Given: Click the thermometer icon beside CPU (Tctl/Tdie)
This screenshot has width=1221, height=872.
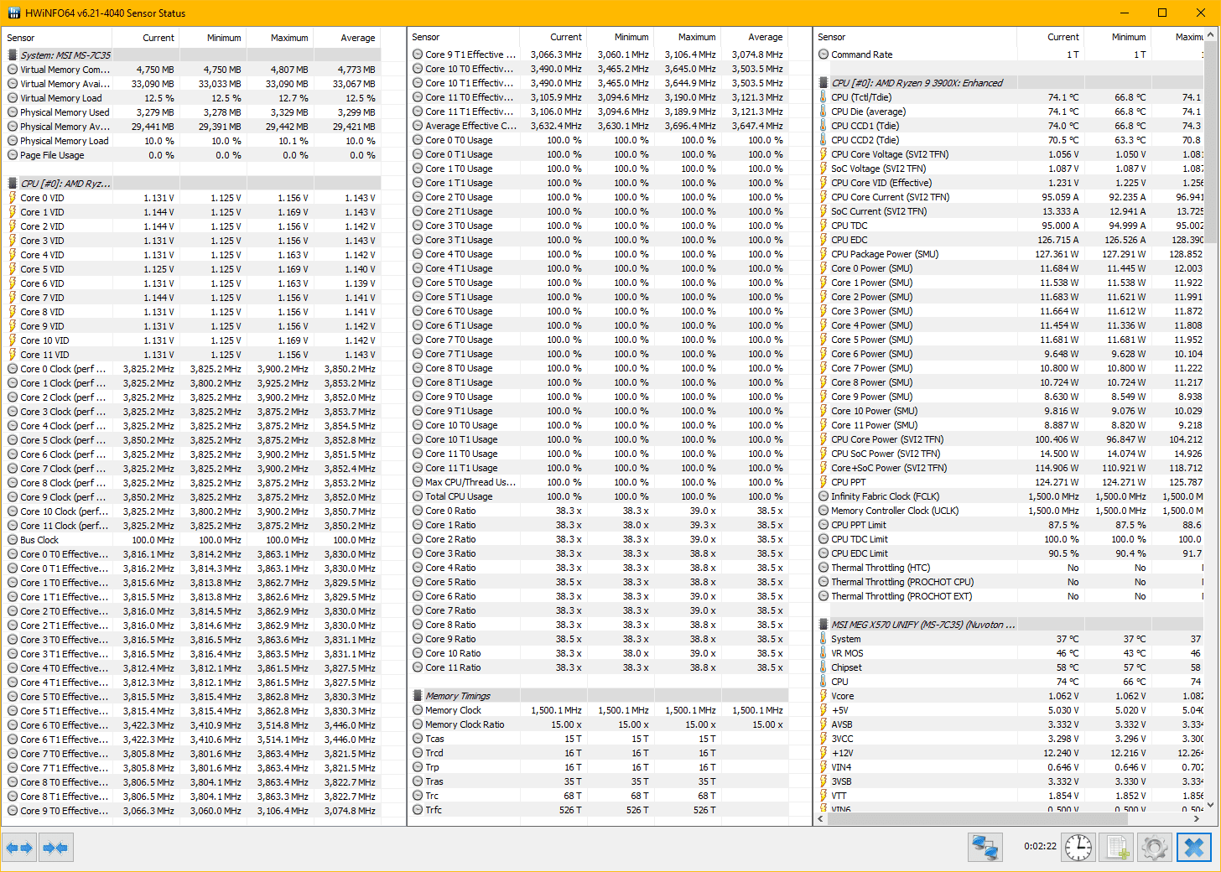Looking at the screenshot, I should click(824, 97).
